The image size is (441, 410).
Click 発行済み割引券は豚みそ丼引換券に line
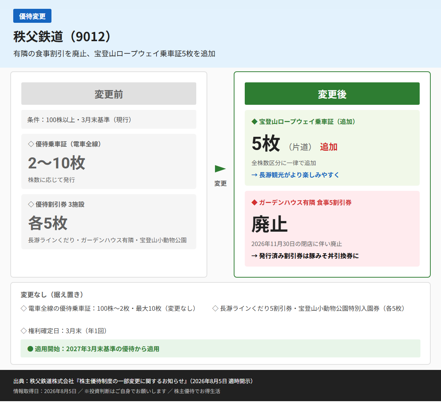305,256
